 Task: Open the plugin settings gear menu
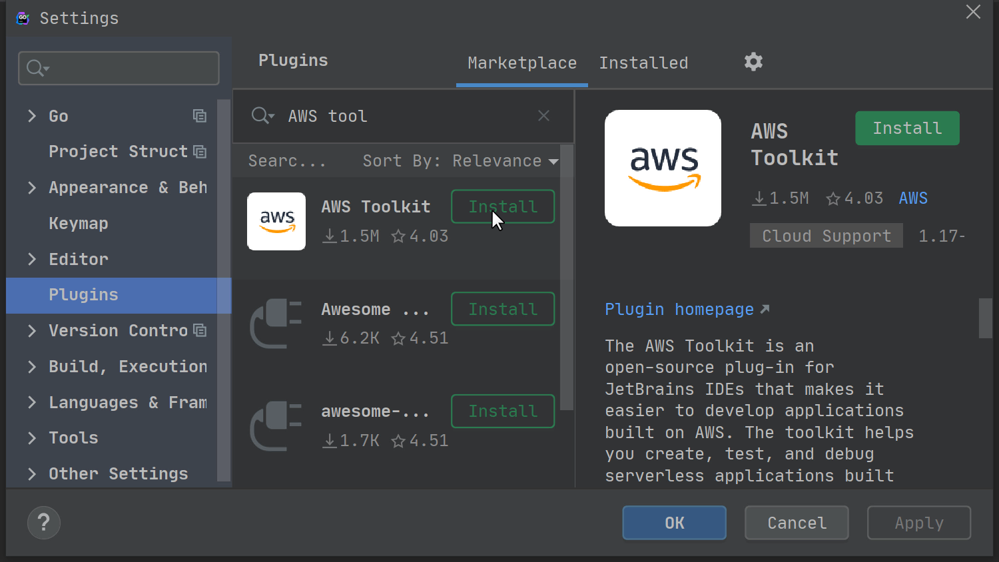[753, 62]
